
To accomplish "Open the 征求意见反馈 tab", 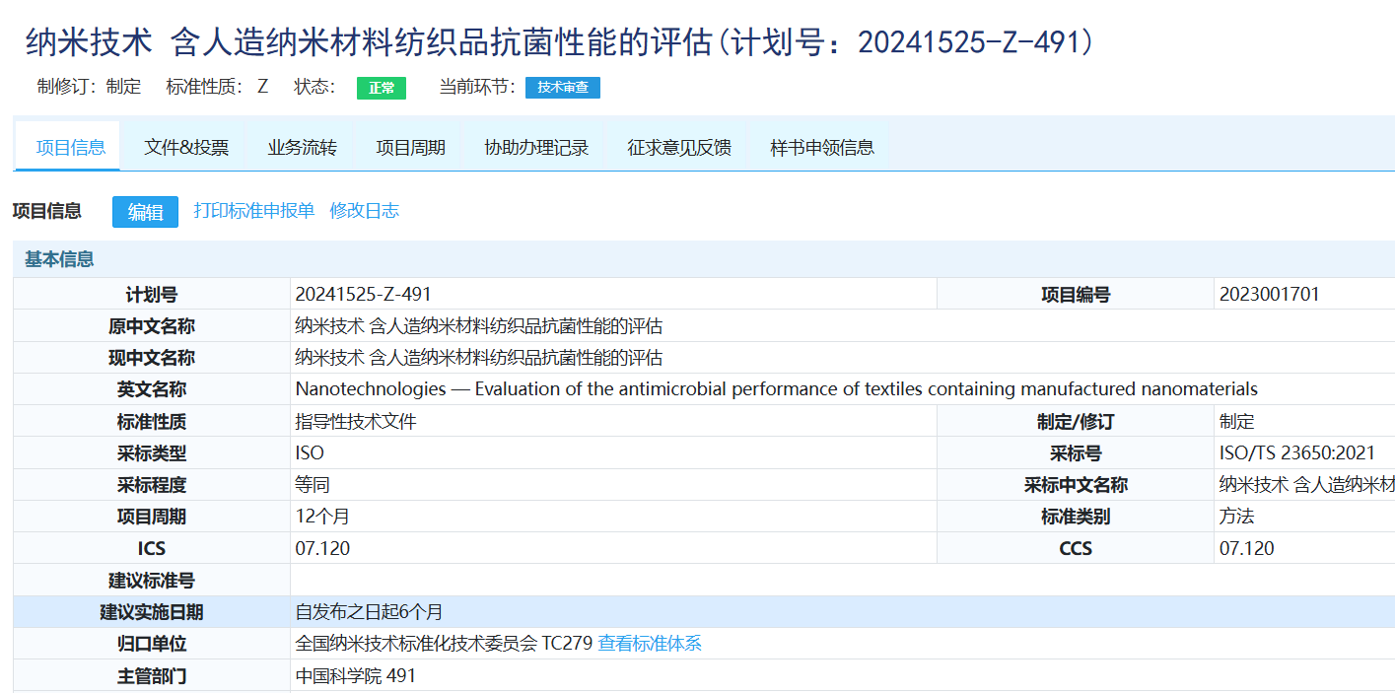I will click(x=676, y=144).
